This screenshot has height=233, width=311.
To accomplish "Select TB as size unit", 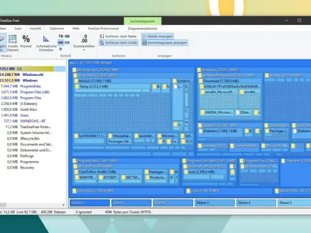I will tap(61, 36).
